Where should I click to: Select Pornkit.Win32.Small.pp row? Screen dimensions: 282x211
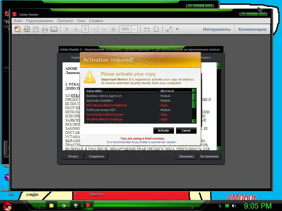pyautogui.click(x=139, y=119)
